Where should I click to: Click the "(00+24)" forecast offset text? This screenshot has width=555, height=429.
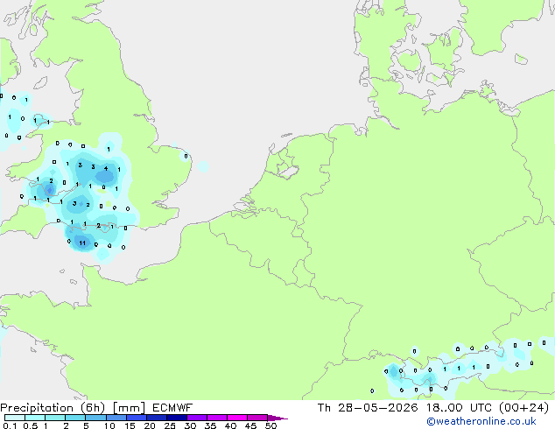click(x=523, y=408)
